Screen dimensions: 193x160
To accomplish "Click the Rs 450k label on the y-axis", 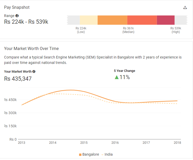I will (x=10, y=100).
